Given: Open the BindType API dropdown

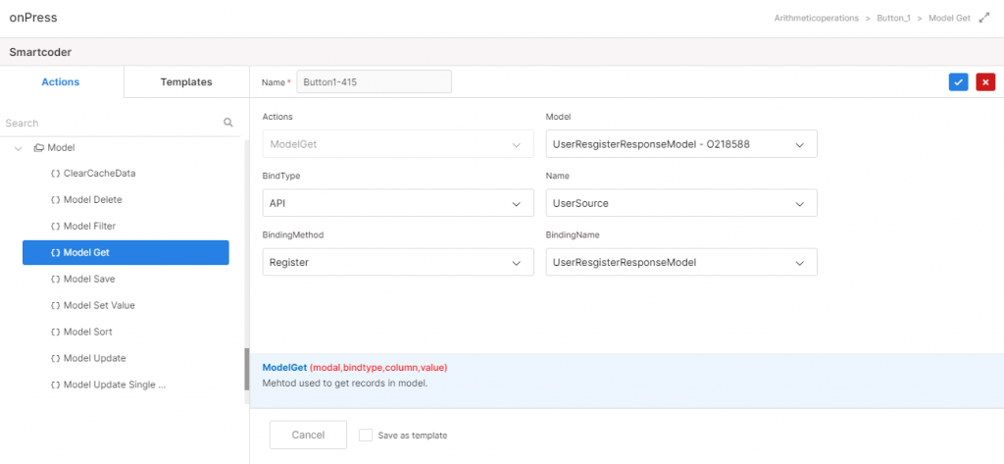Looking at the screenshot, I should click(398, 203).
